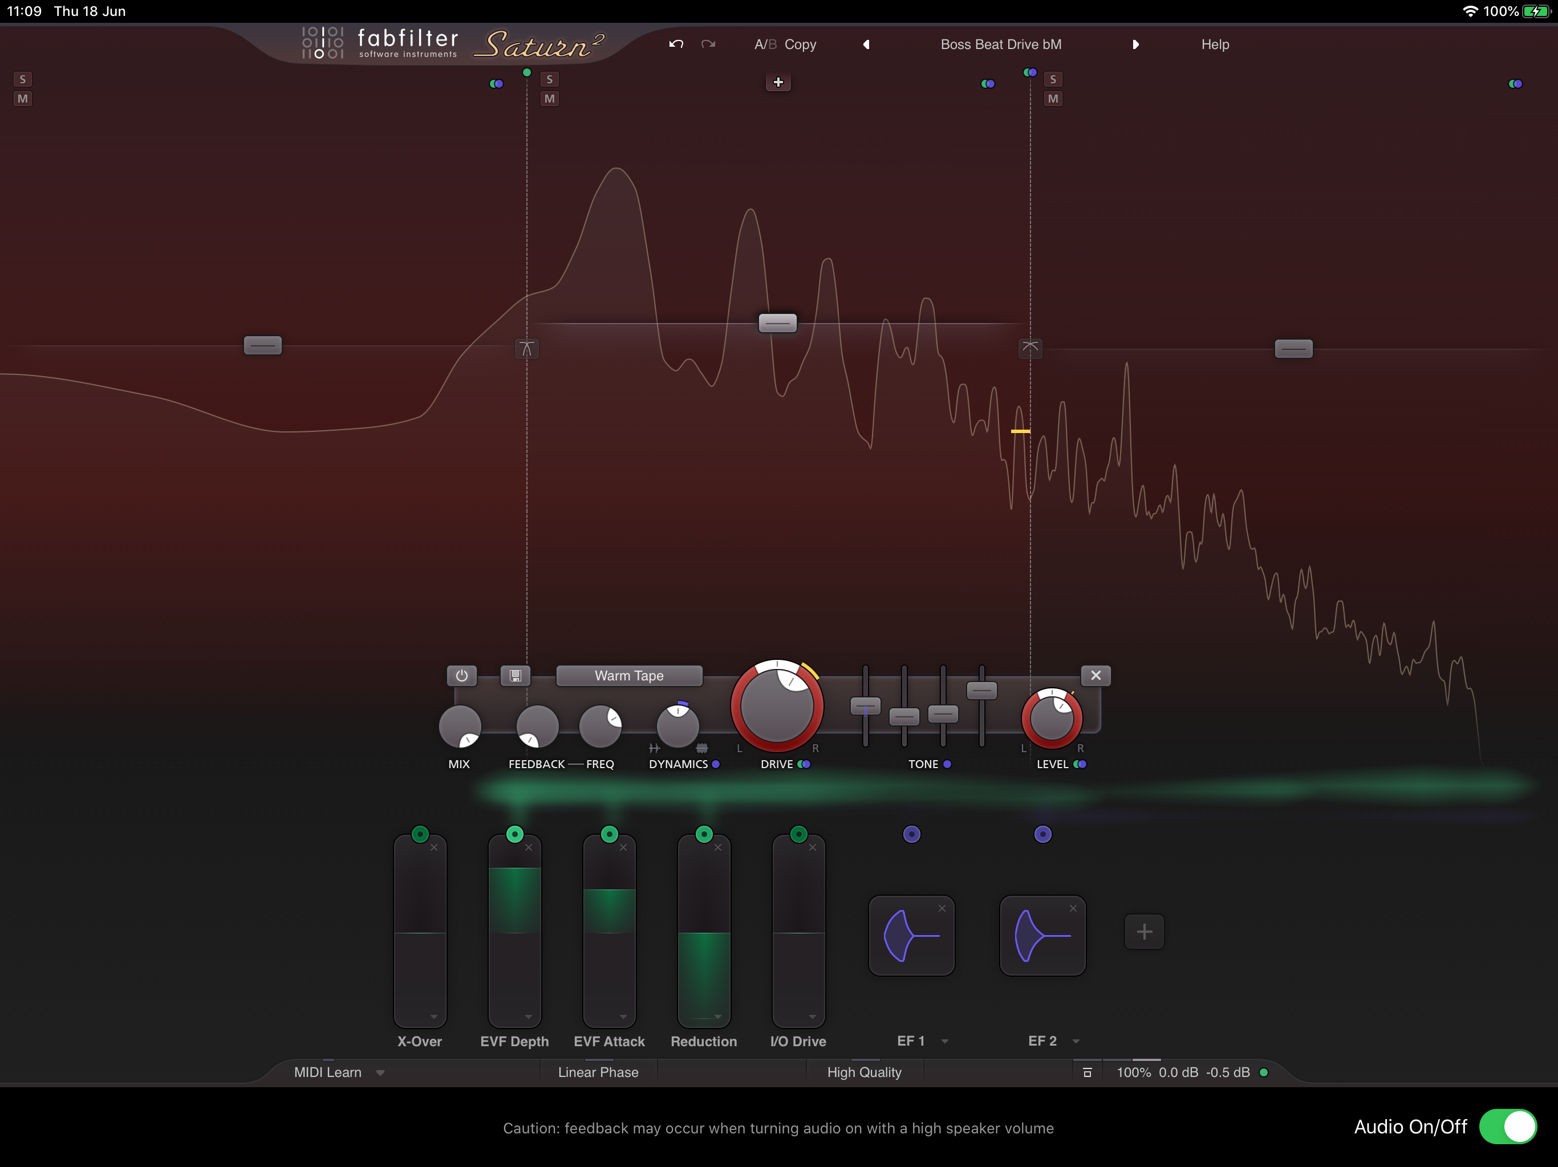1558x1167 pixels.
Task: Click the save band preset icon
Action: click(x=515, y=676)
